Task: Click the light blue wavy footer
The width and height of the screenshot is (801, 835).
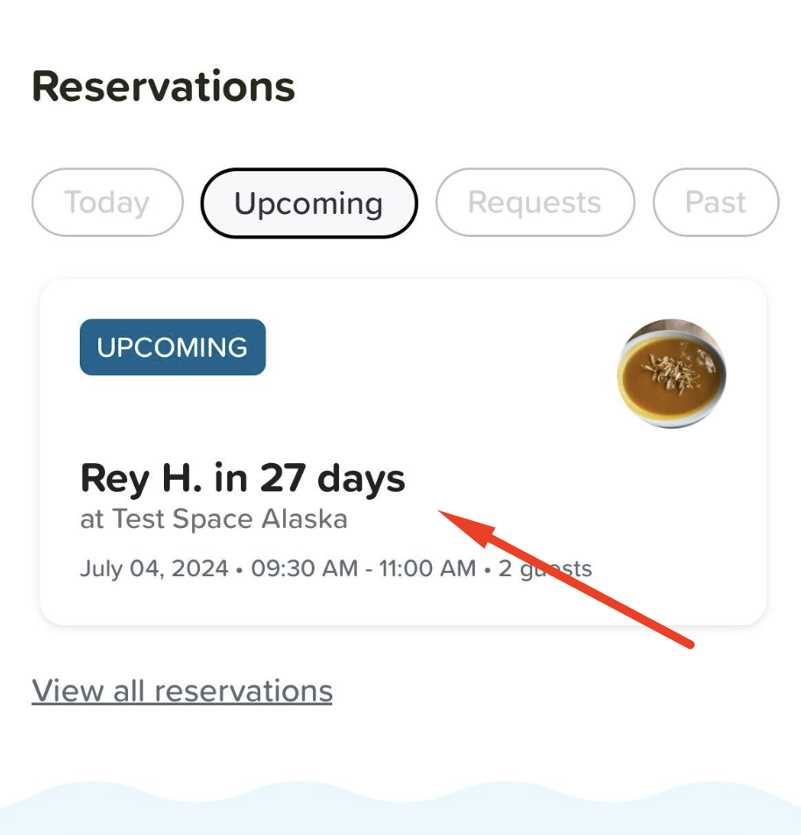Action: click(x=400, y=811)
